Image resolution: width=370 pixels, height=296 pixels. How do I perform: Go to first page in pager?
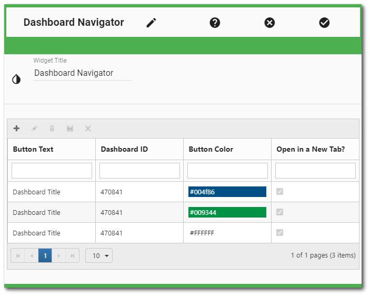pyautogui.click(x=18, y=255)
